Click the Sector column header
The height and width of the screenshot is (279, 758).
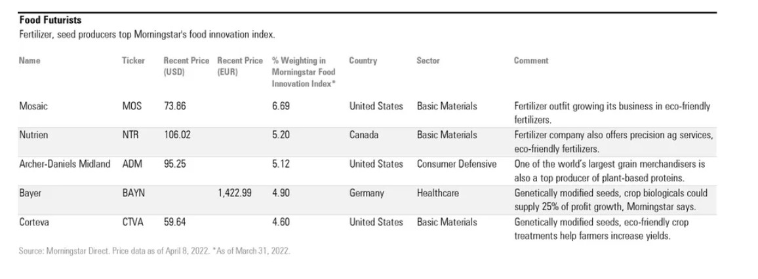(428, 61)
